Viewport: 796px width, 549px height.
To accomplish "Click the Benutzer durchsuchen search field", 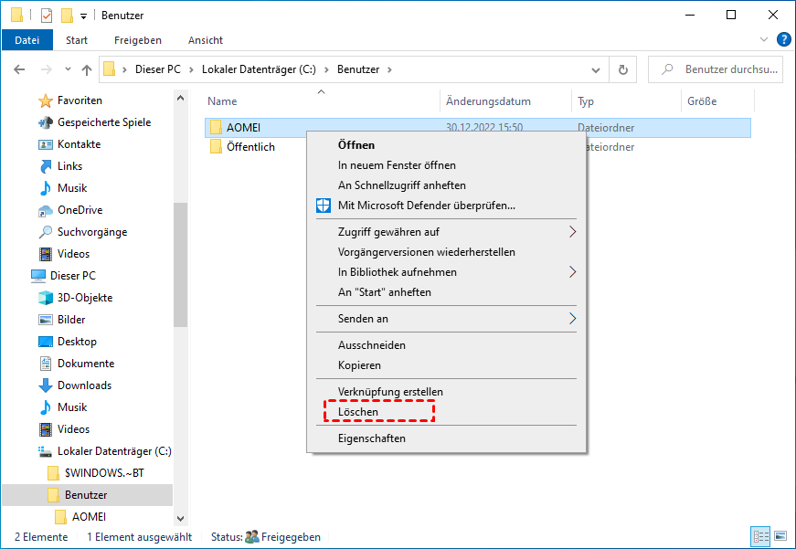I will [x=716, y=69].
